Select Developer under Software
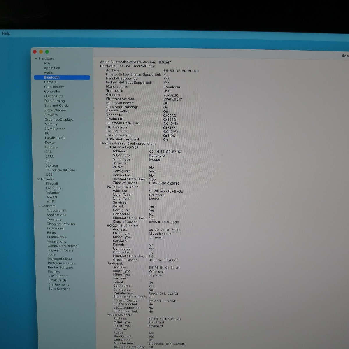 pos(55,220)
